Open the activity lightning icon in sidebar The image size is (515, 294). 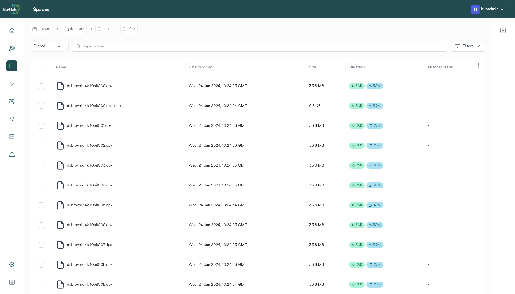tap(12, 84)
